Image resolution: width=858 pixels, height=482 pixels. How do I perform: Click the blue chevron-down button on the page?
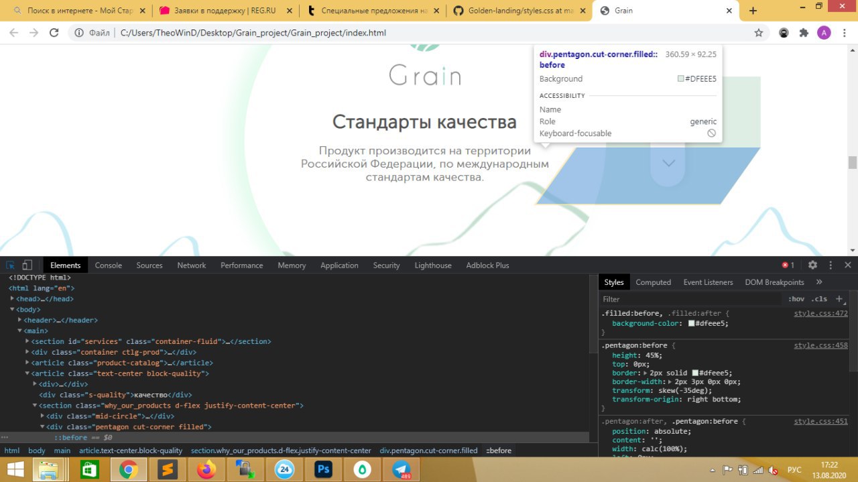[x=668, y=163]
